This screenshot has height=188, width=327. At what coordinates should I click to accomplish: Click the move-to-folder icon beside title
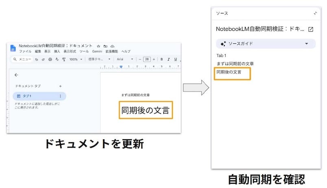click(x=105, y=46)
